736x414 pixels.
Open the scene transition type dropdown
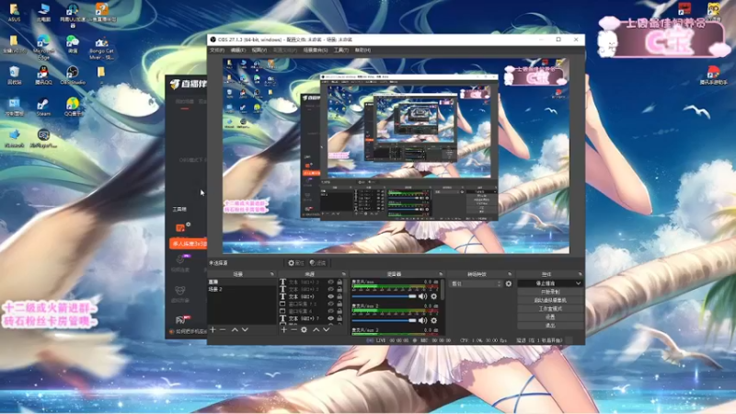pos(476,283)
